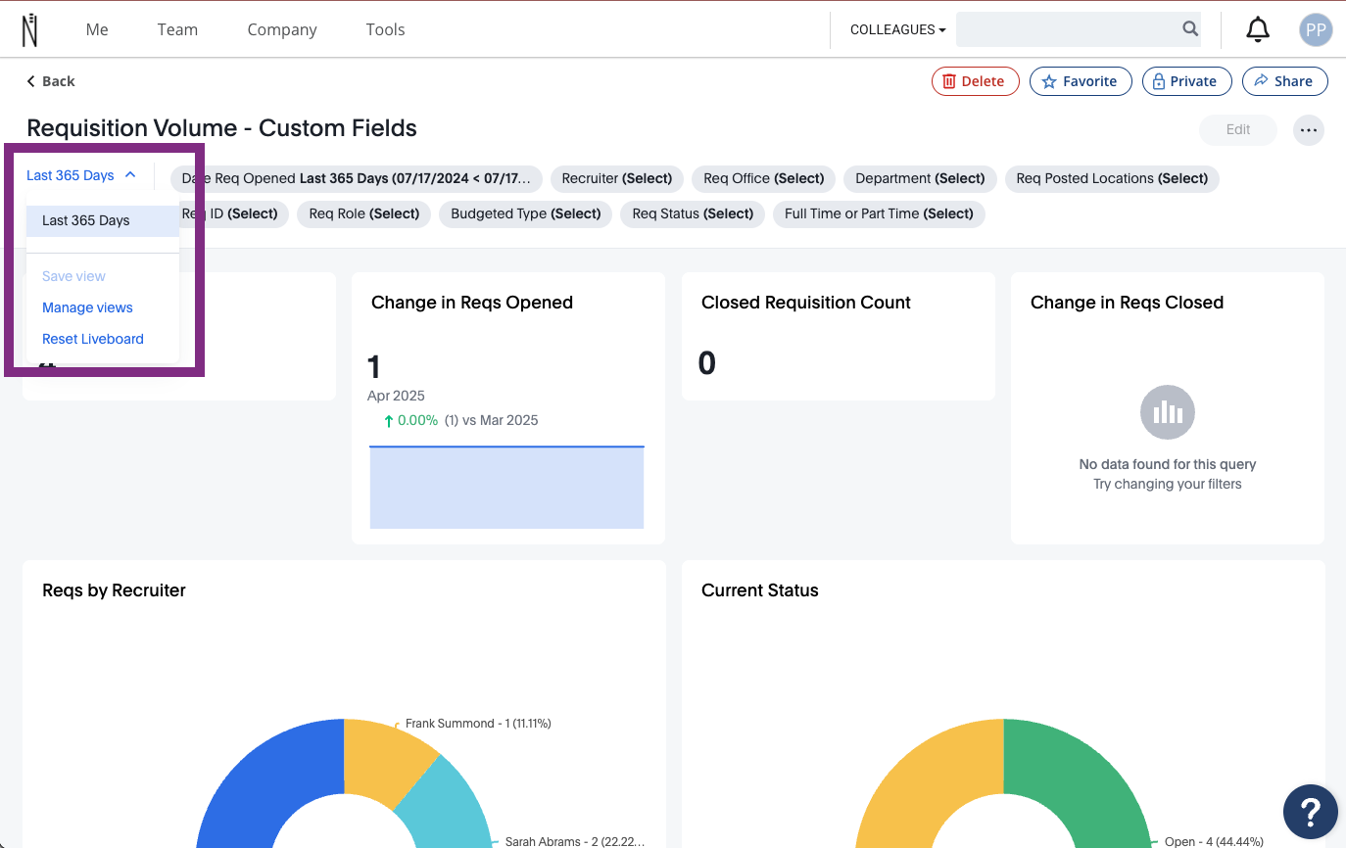Open the three-dot more options menu
Screen dimensions: 1346x848
(1309, 130)
